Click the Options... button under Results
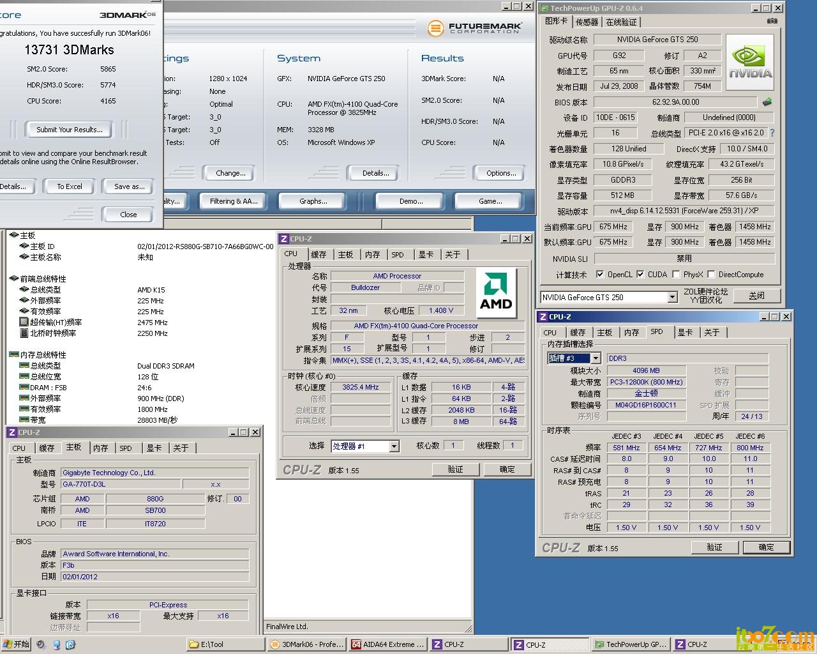 tap(501, 173)
